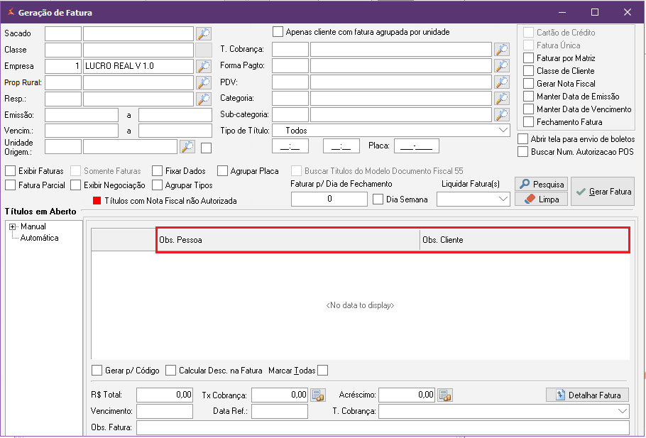Check the Gerar p/ Código option
This screenshot has height=438, width=646.
coord(97,371)
